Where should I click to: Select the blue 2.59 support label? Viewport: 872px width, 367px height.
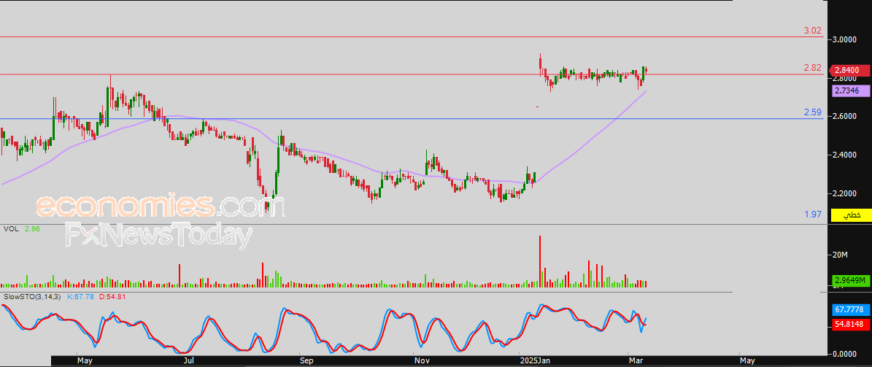point(812,112)
